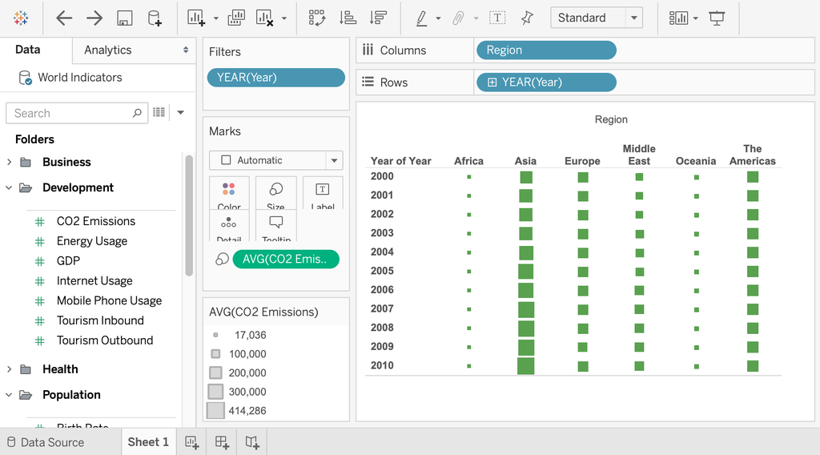The image size is (820, 455).
Task: Add a new data source from toolbar
Action: pyautogui.click(x=155, y=18)
